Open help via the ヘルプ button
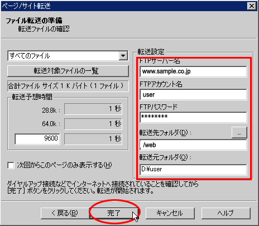 [x=226, y=213]
